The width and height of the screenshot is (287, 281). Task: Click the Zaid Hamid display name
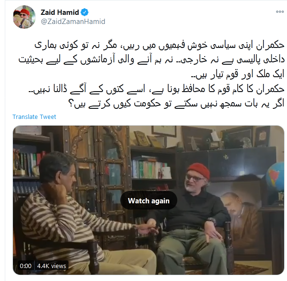60,12
